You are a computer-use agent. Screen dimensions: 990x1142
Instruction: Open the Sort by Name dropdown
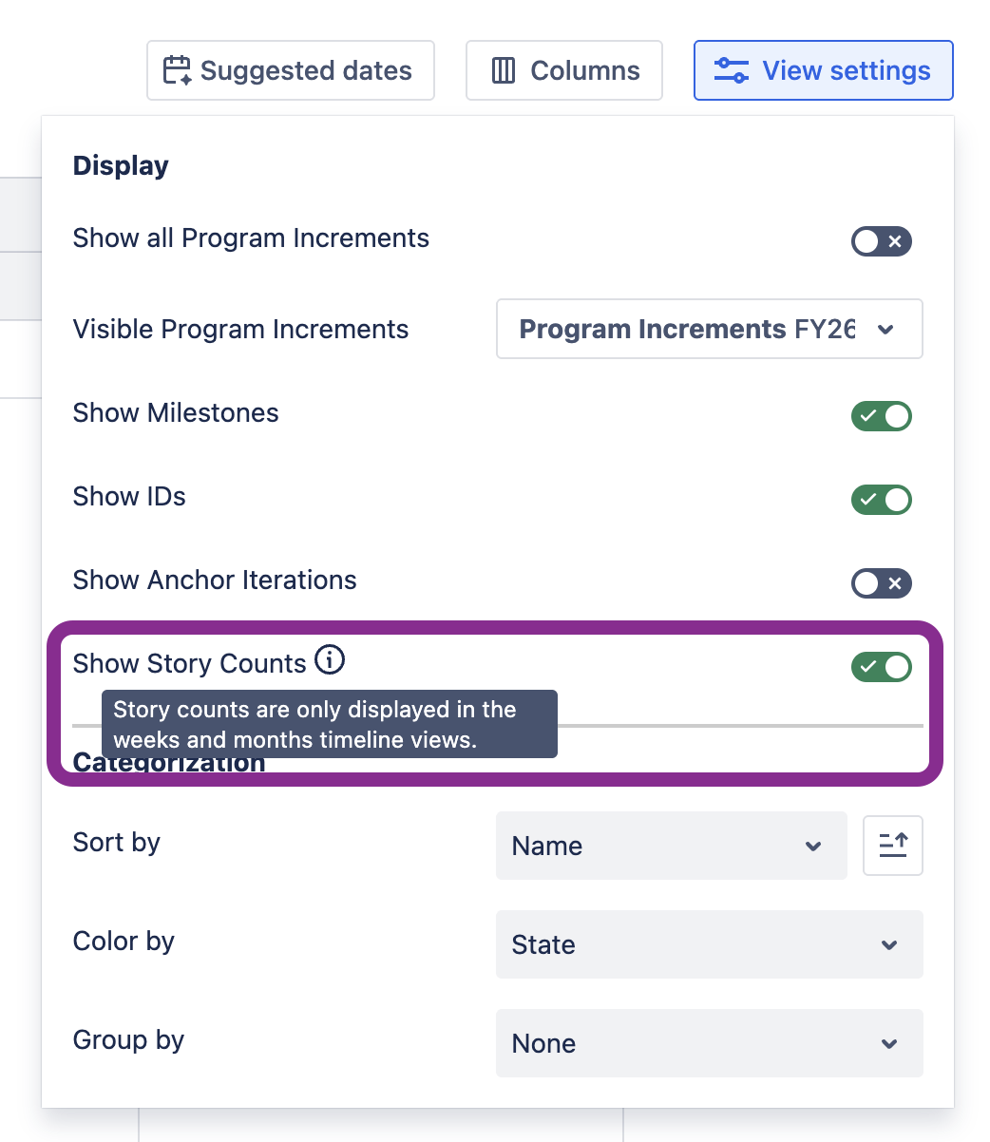(671, 846)
